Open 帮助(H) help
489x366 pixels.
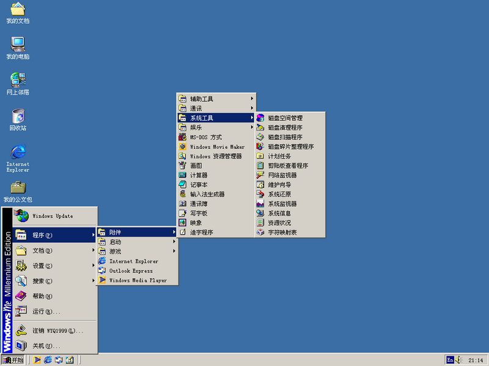click(54, 296)
